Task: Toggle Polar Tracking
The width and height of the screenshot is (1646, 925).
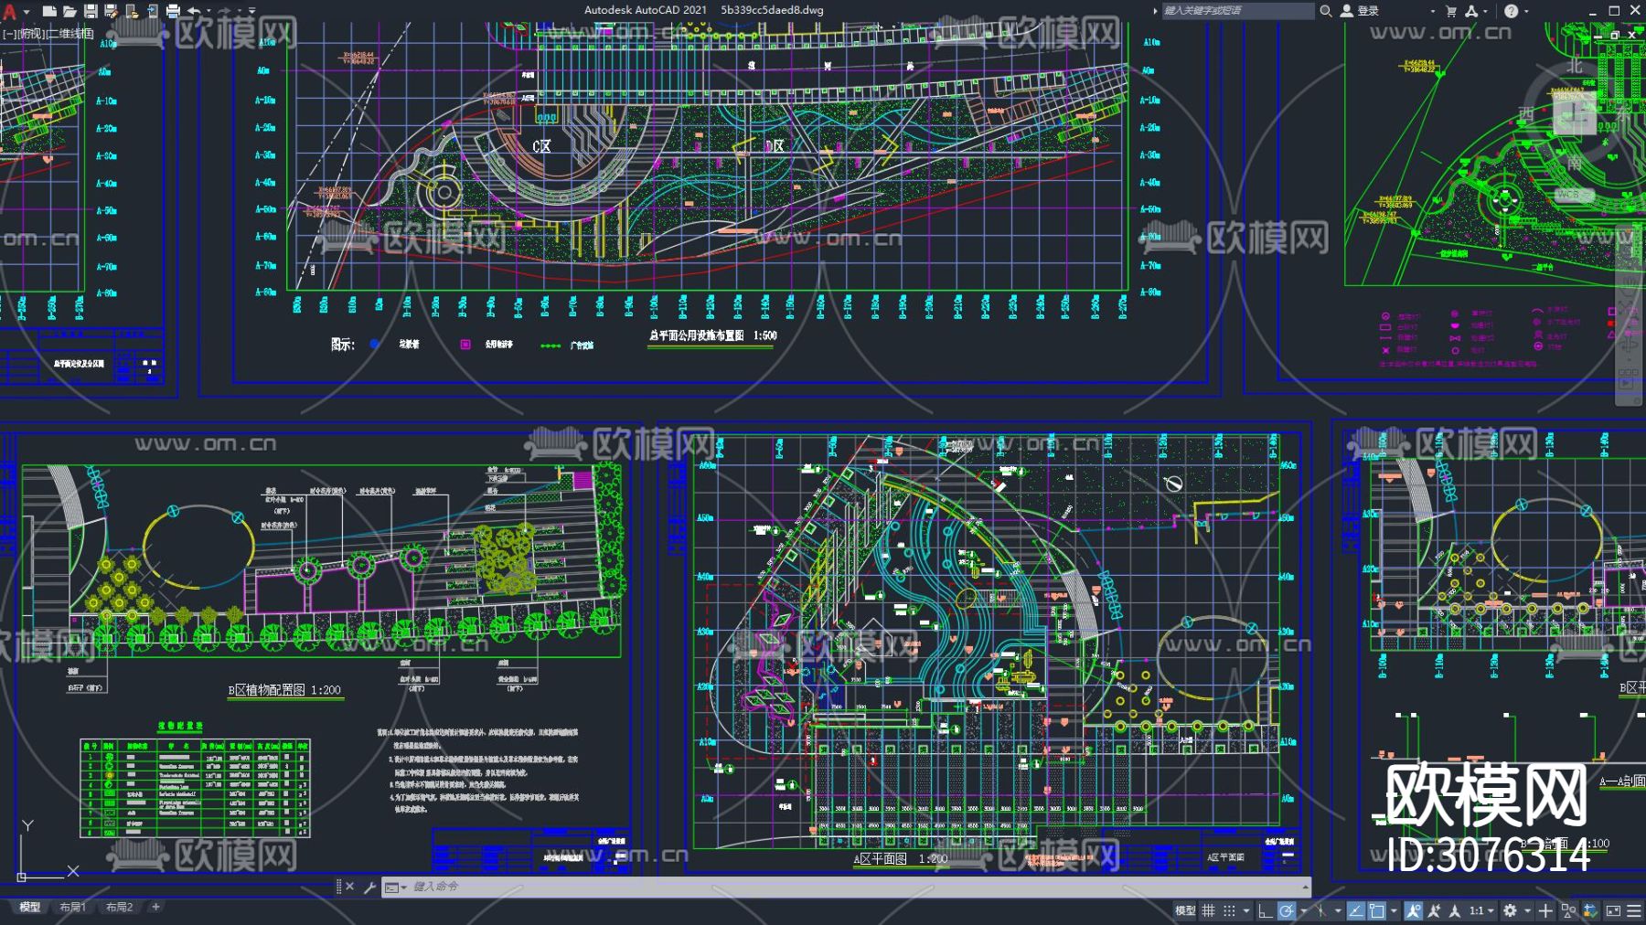Action: 1287,910
